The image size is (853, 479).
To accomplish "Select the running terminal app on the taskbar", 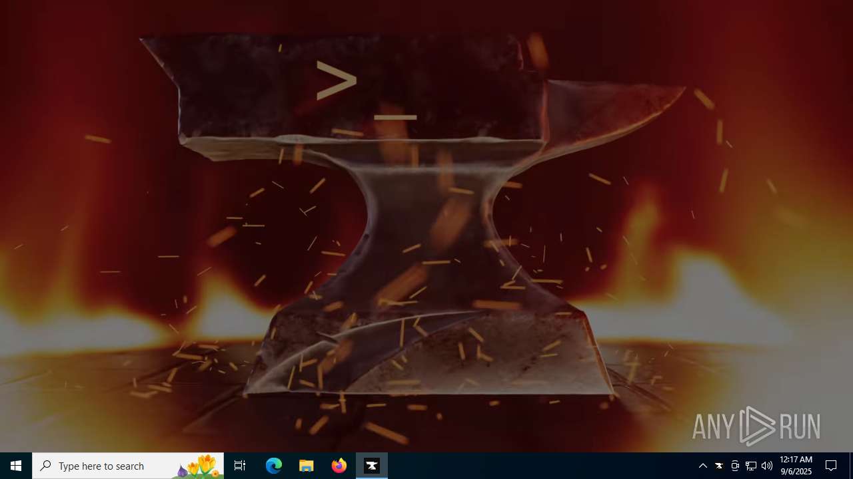I will coord(372,466).
